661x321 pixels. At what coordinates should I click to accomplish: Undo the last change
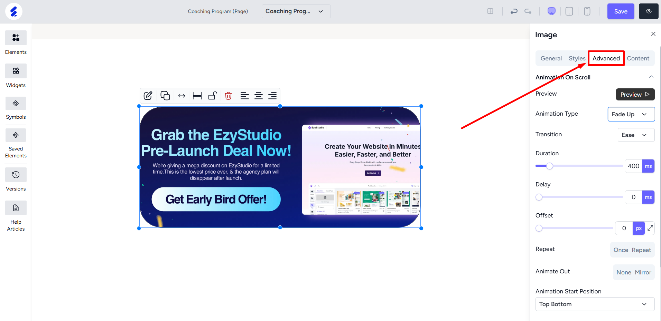point(514,11)
